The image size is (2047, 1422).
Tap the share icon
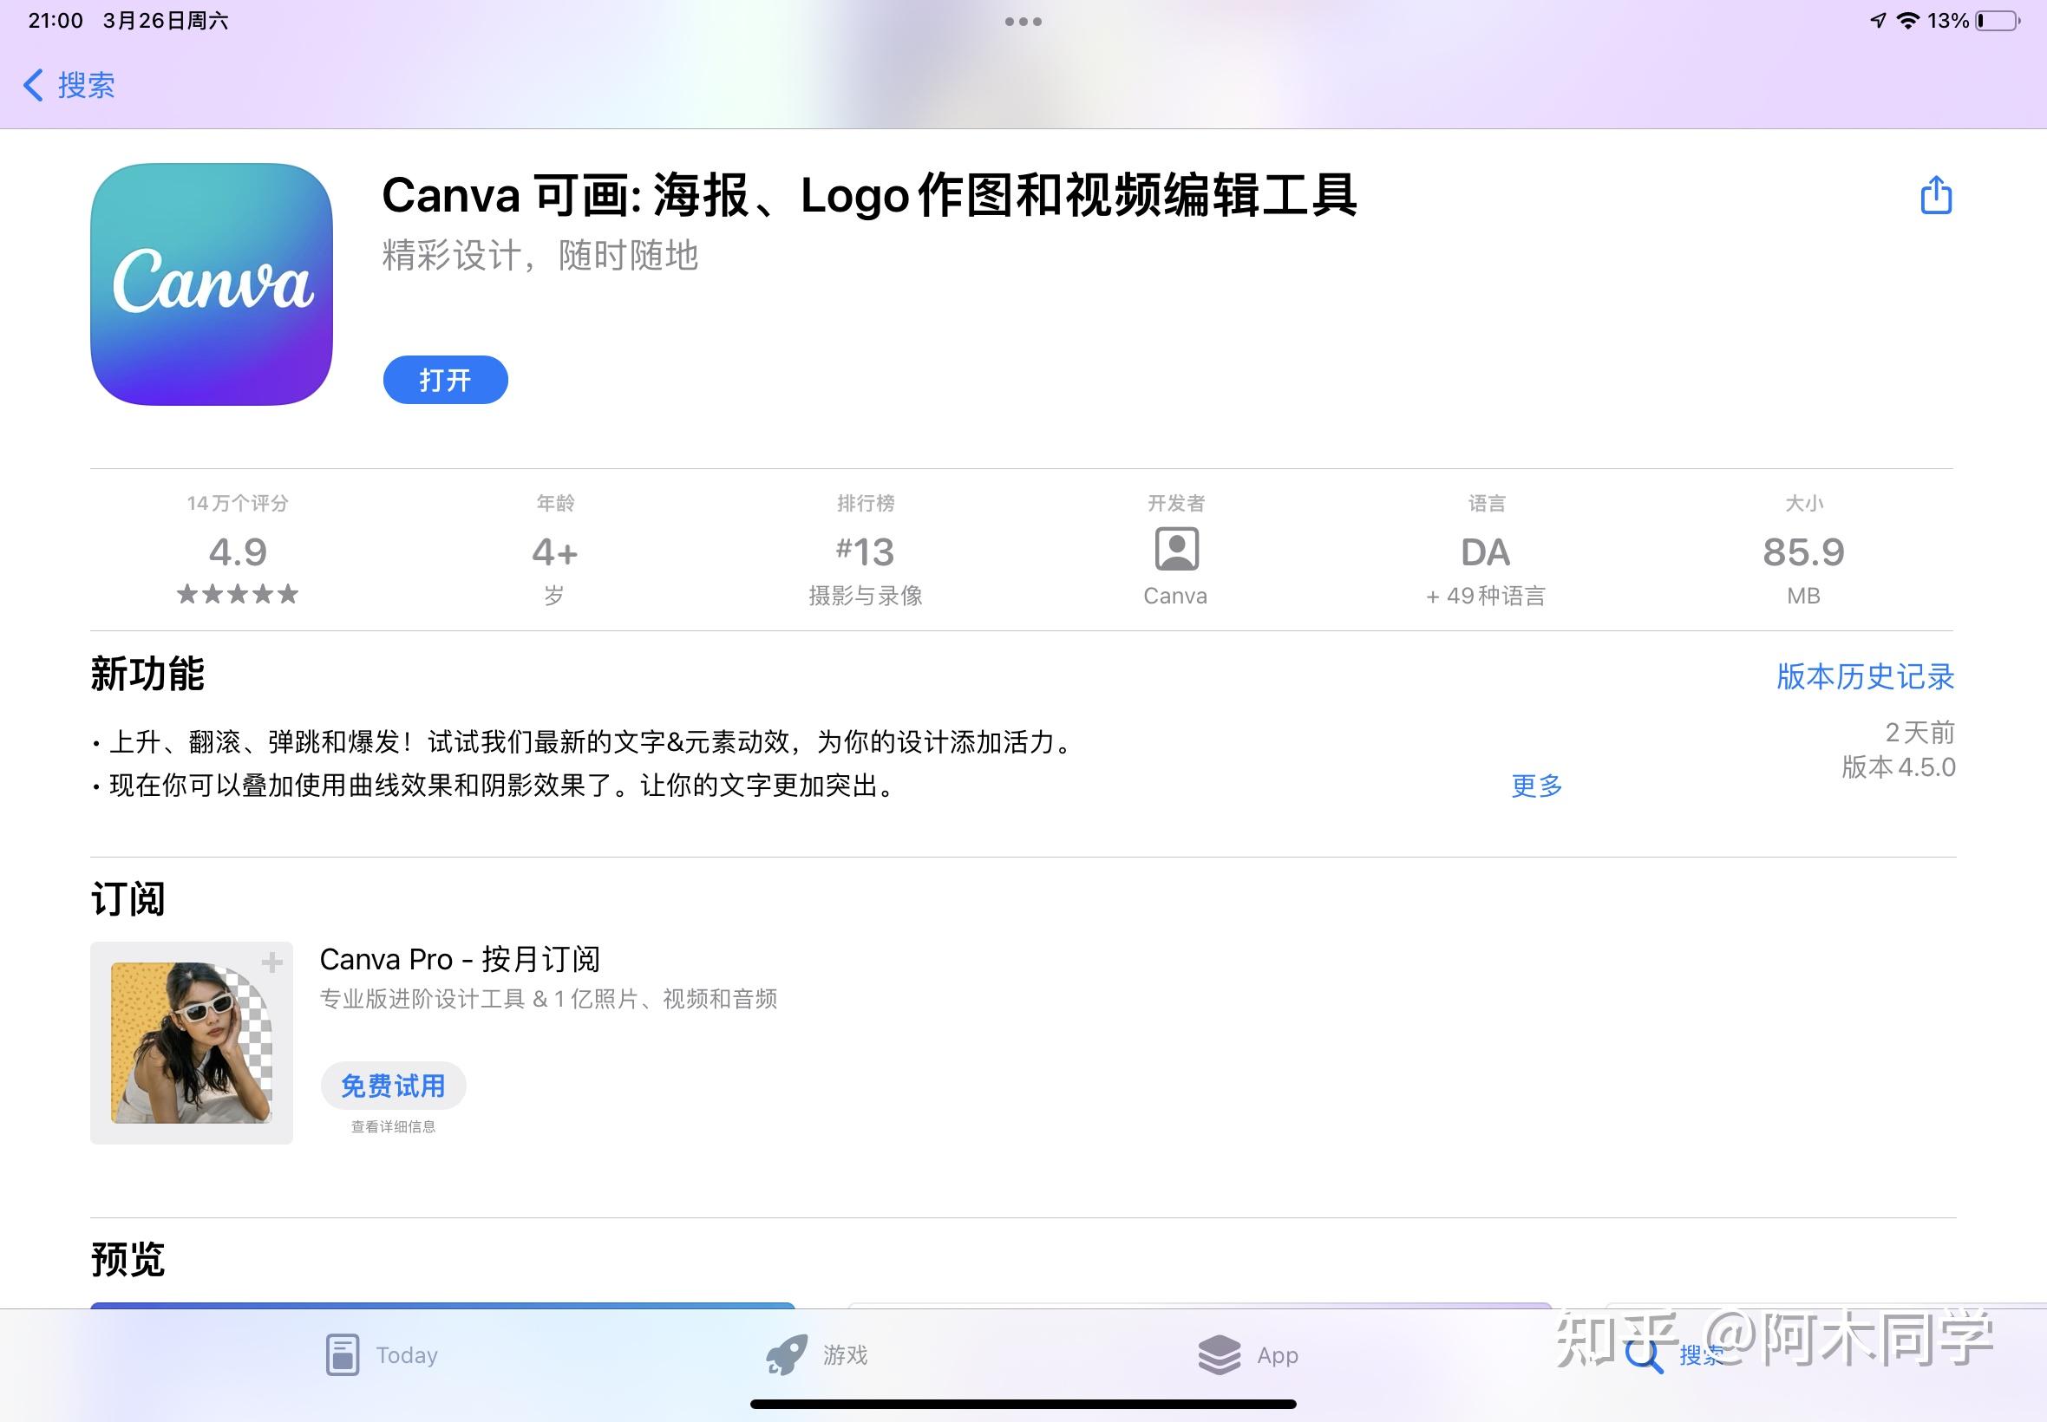tap(1936, 195)
